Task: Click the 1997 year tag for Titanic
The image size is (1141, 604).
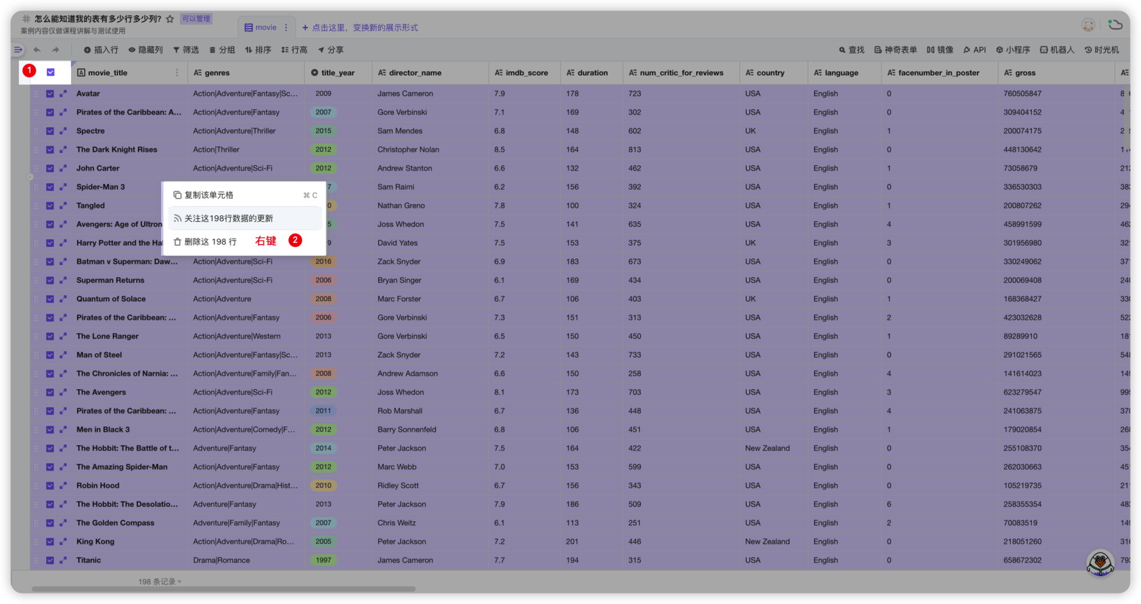Action: (323, 560)
